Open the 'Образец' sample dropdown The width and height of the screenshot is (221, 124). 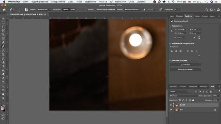[x=133, y=10]
